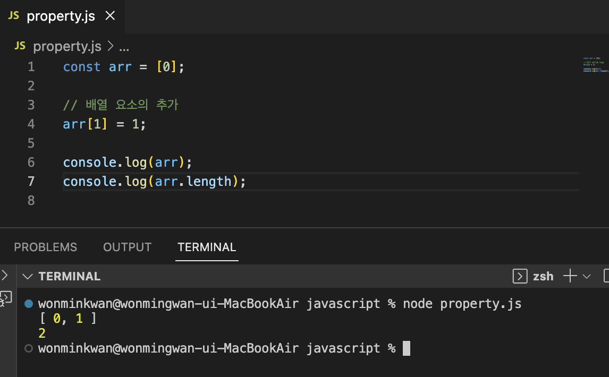Image resolution: width=609 pixels, height=377 pixels.
Task: Collapse the TERMINAL section chevron
Action: (x=28, y=277)
